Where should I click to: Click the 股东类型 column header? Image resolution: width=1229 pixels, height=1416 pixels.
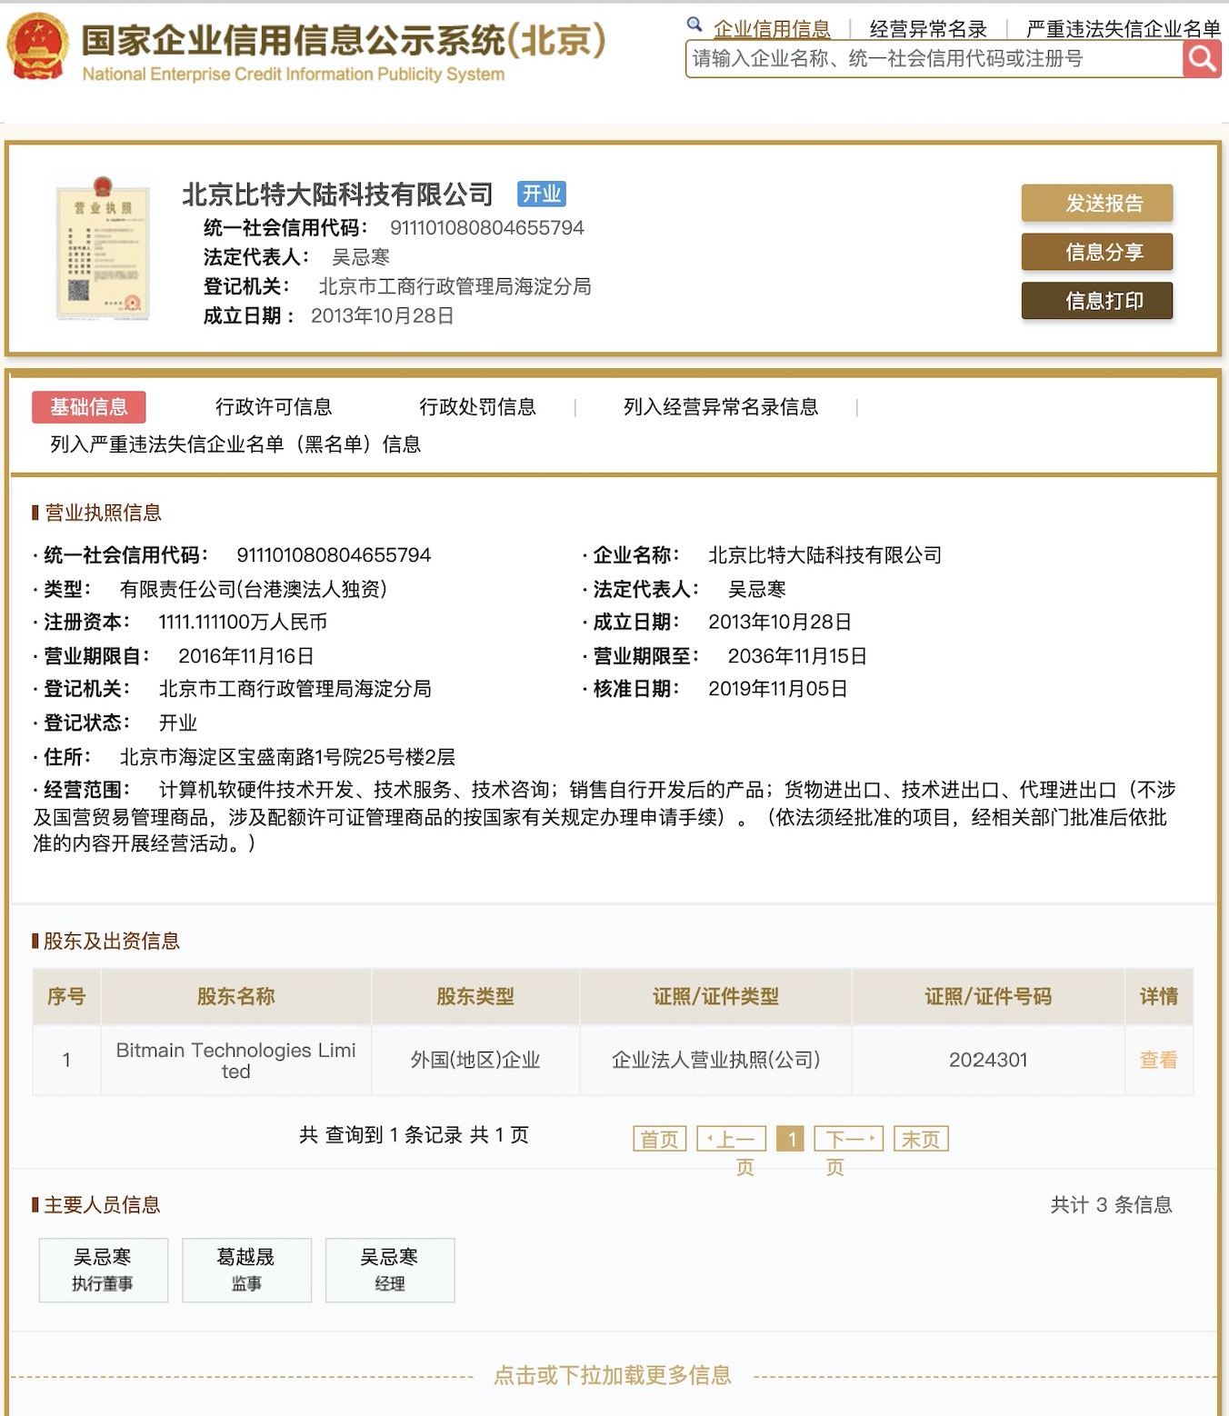pyautogui.click(x=475, y=997)
